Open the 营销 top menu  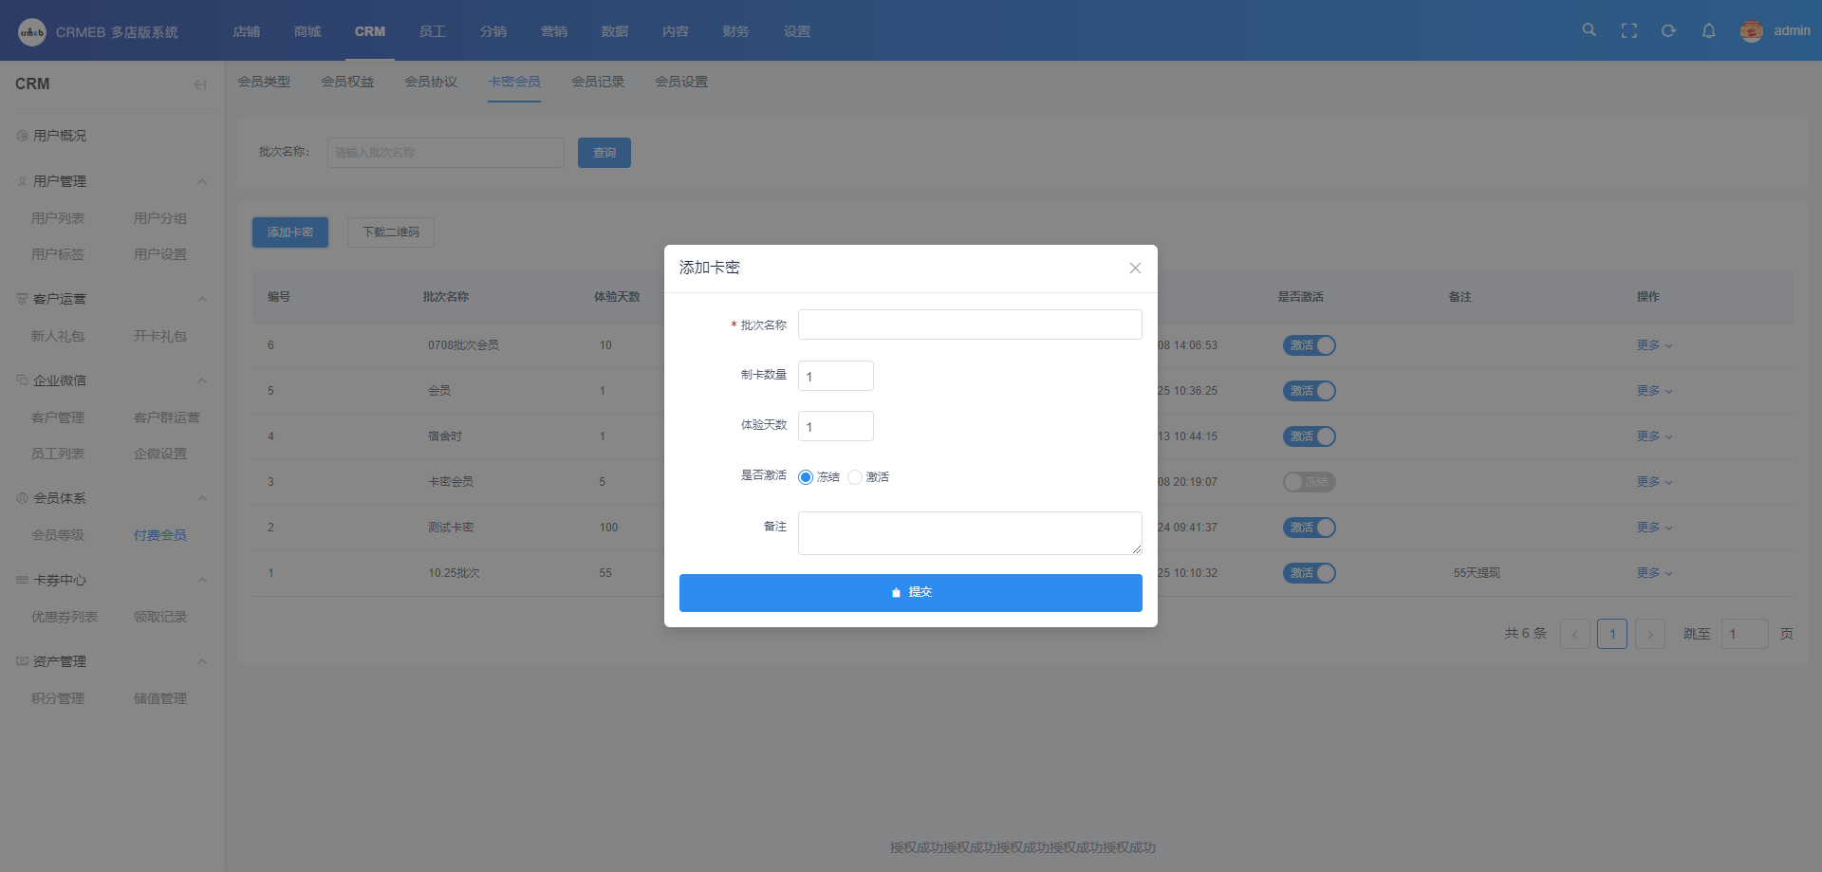[553, 31]
